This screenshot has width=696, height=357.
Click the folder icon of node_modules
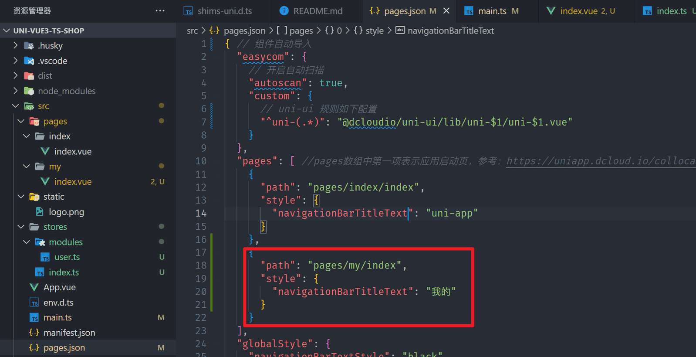click(29, 91)
